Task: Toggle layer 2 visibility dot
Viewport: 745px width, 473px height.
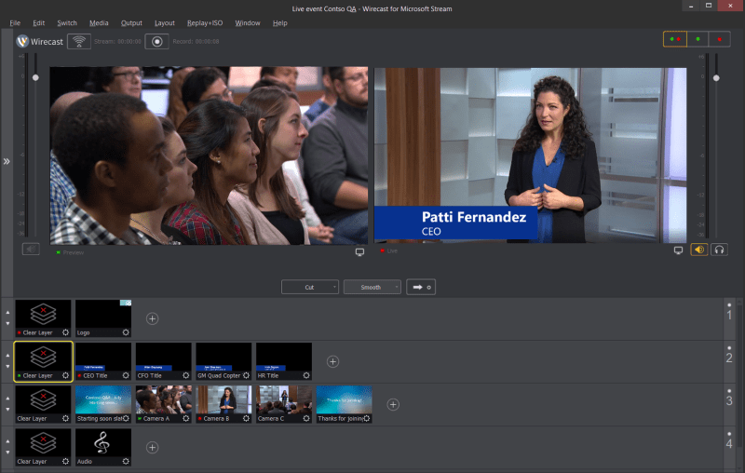Action: [x=729, y=348]
